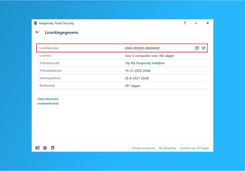Click 'Overige producten' in the footer
The height and width of the screenshot is (171, 245).
pos(143,148)
